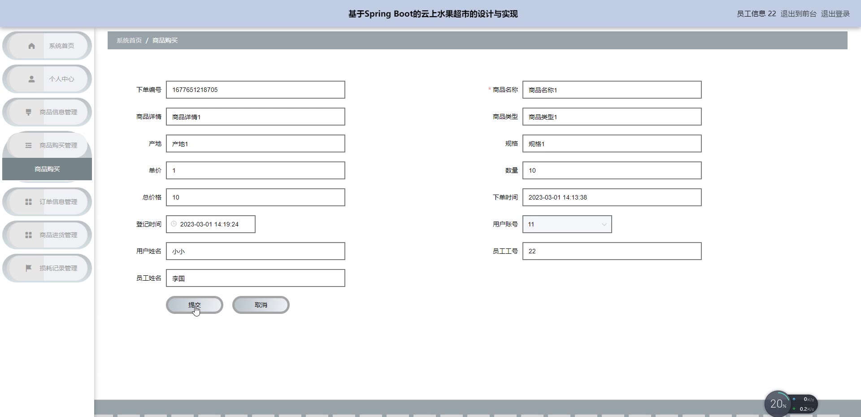Focus the 数量 input field

point(612,170)
